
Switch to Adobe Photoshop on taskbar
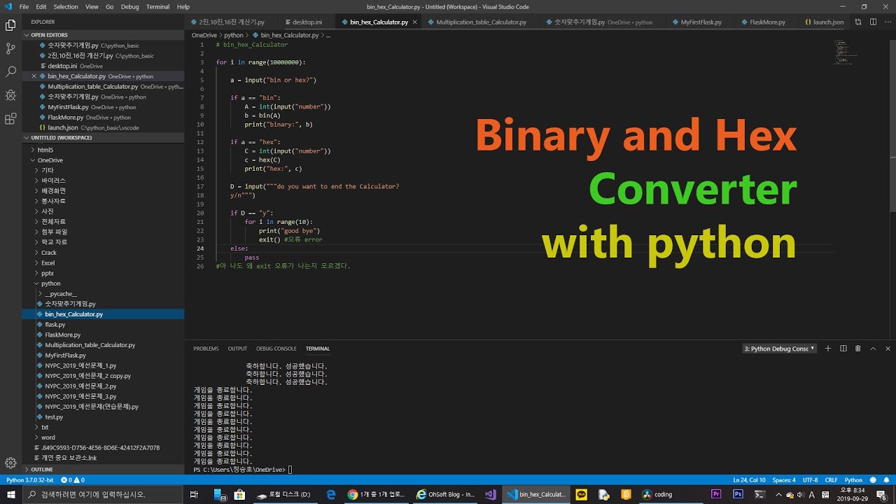pyautogui.click(x=738, y=494)
